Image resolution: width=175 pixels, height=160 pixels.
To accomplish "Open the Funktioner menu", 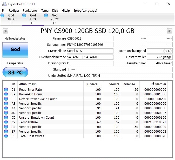I will pos(30,11).
